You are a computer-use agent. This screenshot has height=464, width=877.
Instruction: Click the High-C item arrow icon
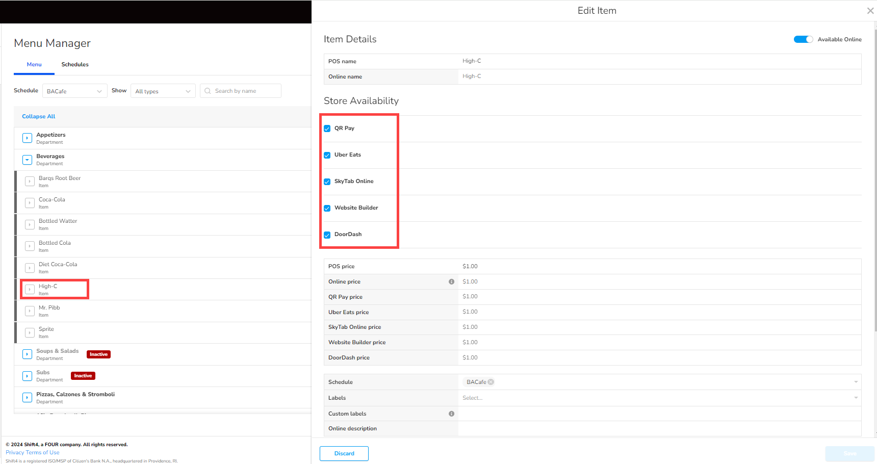[30, 289]
